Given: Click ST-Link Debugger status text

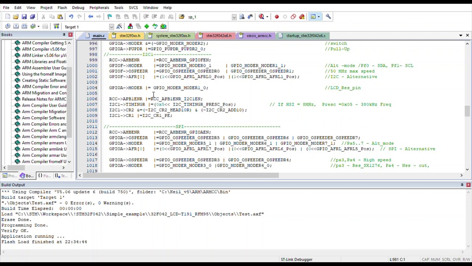Looking at the screenshot, I should click(296, 259).
